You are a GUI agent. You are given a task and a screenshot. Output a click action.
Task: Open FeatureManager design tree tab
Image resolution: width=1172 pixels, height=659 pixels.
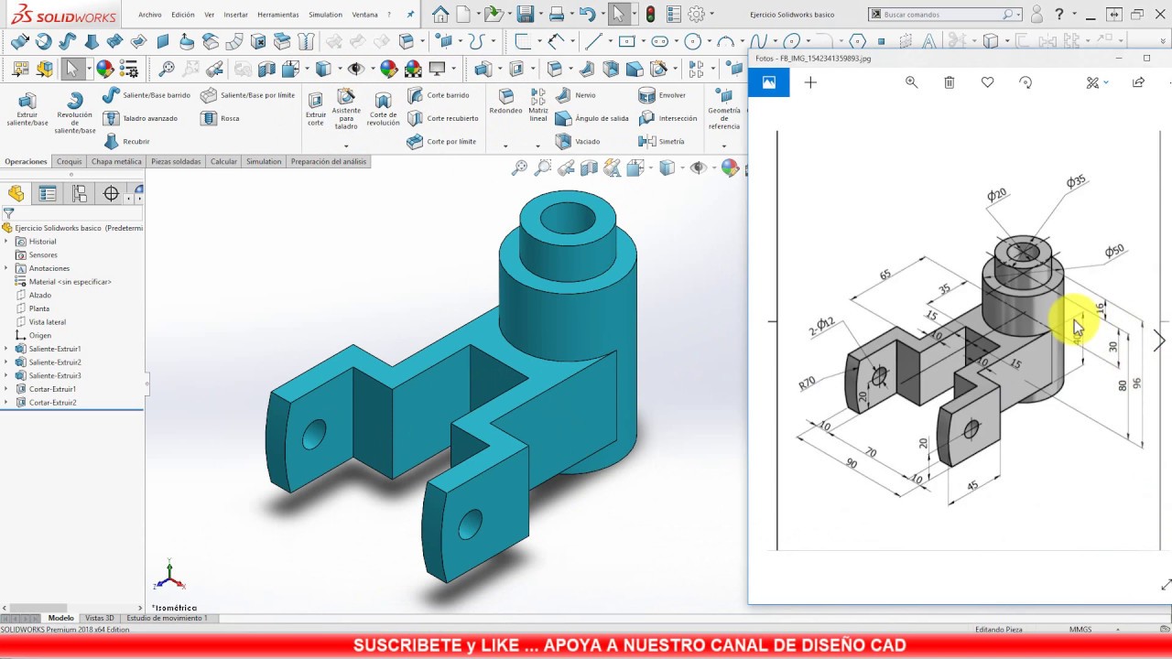point(16,193)
